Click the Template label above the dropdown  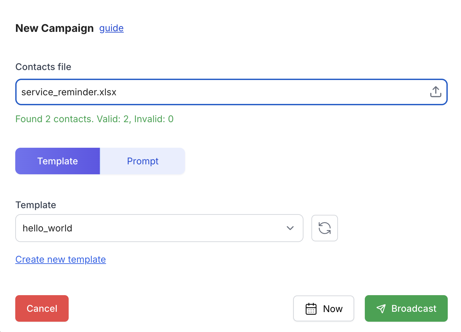coord(36,205)
